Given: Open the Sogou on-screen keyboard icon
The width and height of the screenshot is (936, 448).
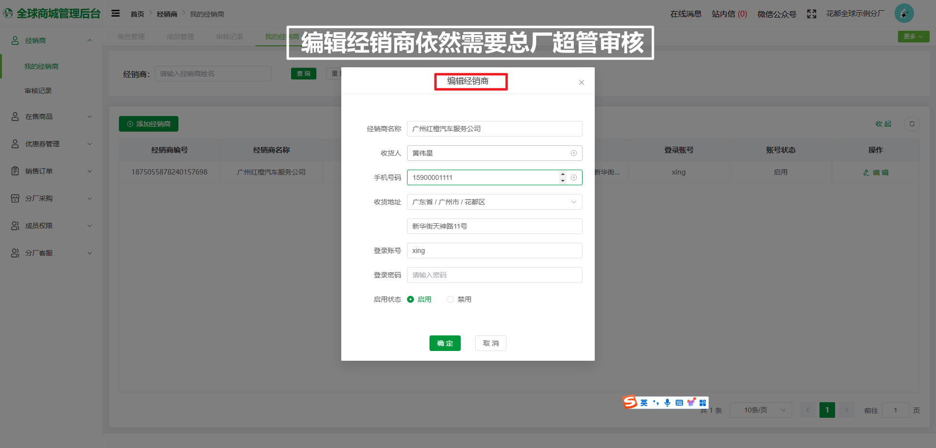Looking at the screenshot, I should click(x=679, y=403).
